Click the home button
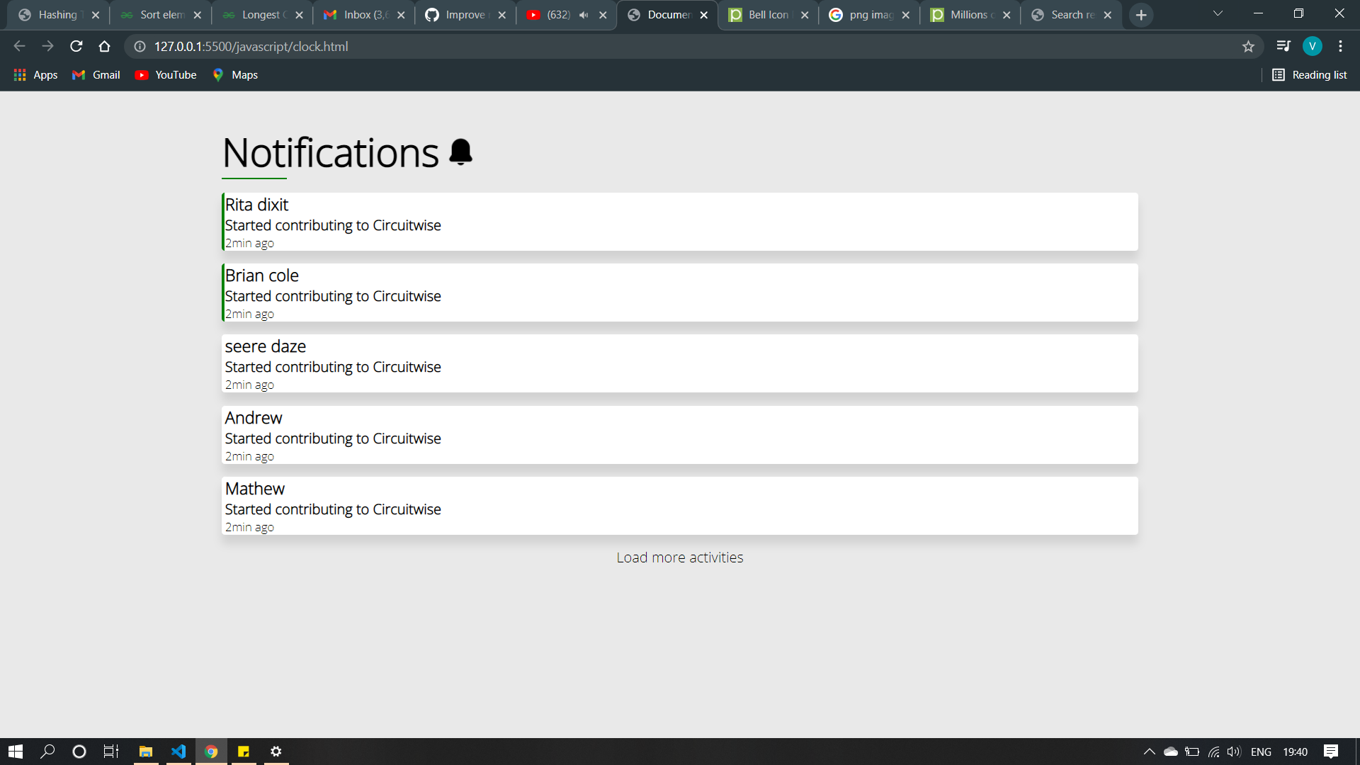 (x=104, y=46)
